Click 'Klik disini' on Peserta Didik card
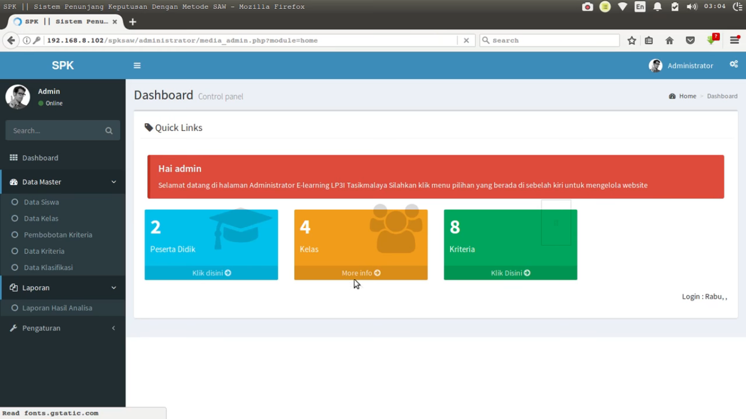 [211, 273]
